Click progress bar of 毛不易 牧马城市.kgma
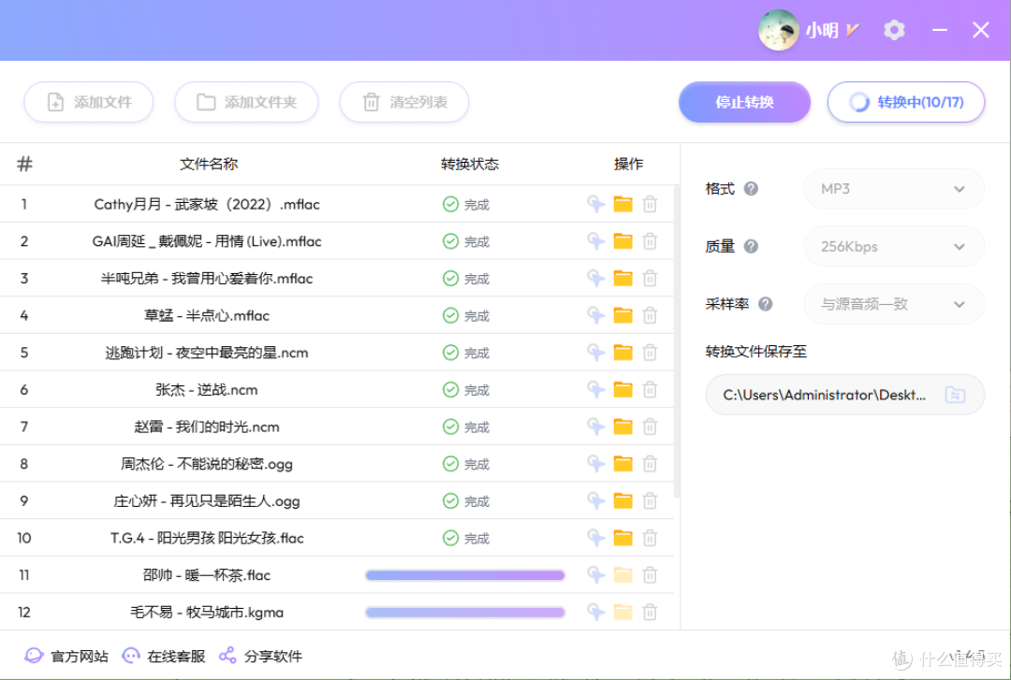 coord(465,613)
